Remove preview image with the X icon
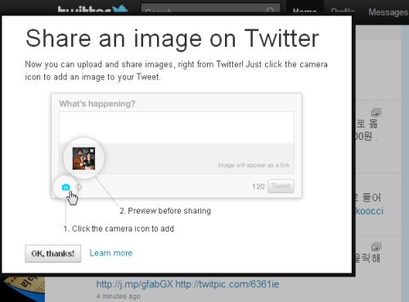The width and height of the screenshot is (409, 302). tap(92, 151)
